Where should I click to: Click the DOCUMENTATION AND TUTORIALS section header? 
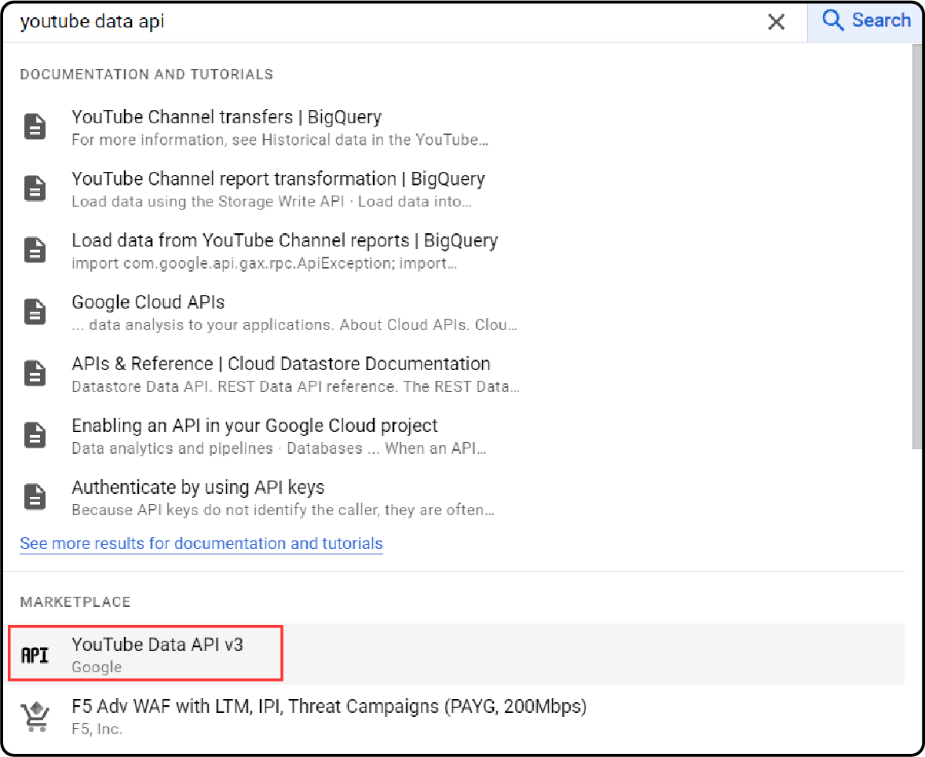coord(146,75)
